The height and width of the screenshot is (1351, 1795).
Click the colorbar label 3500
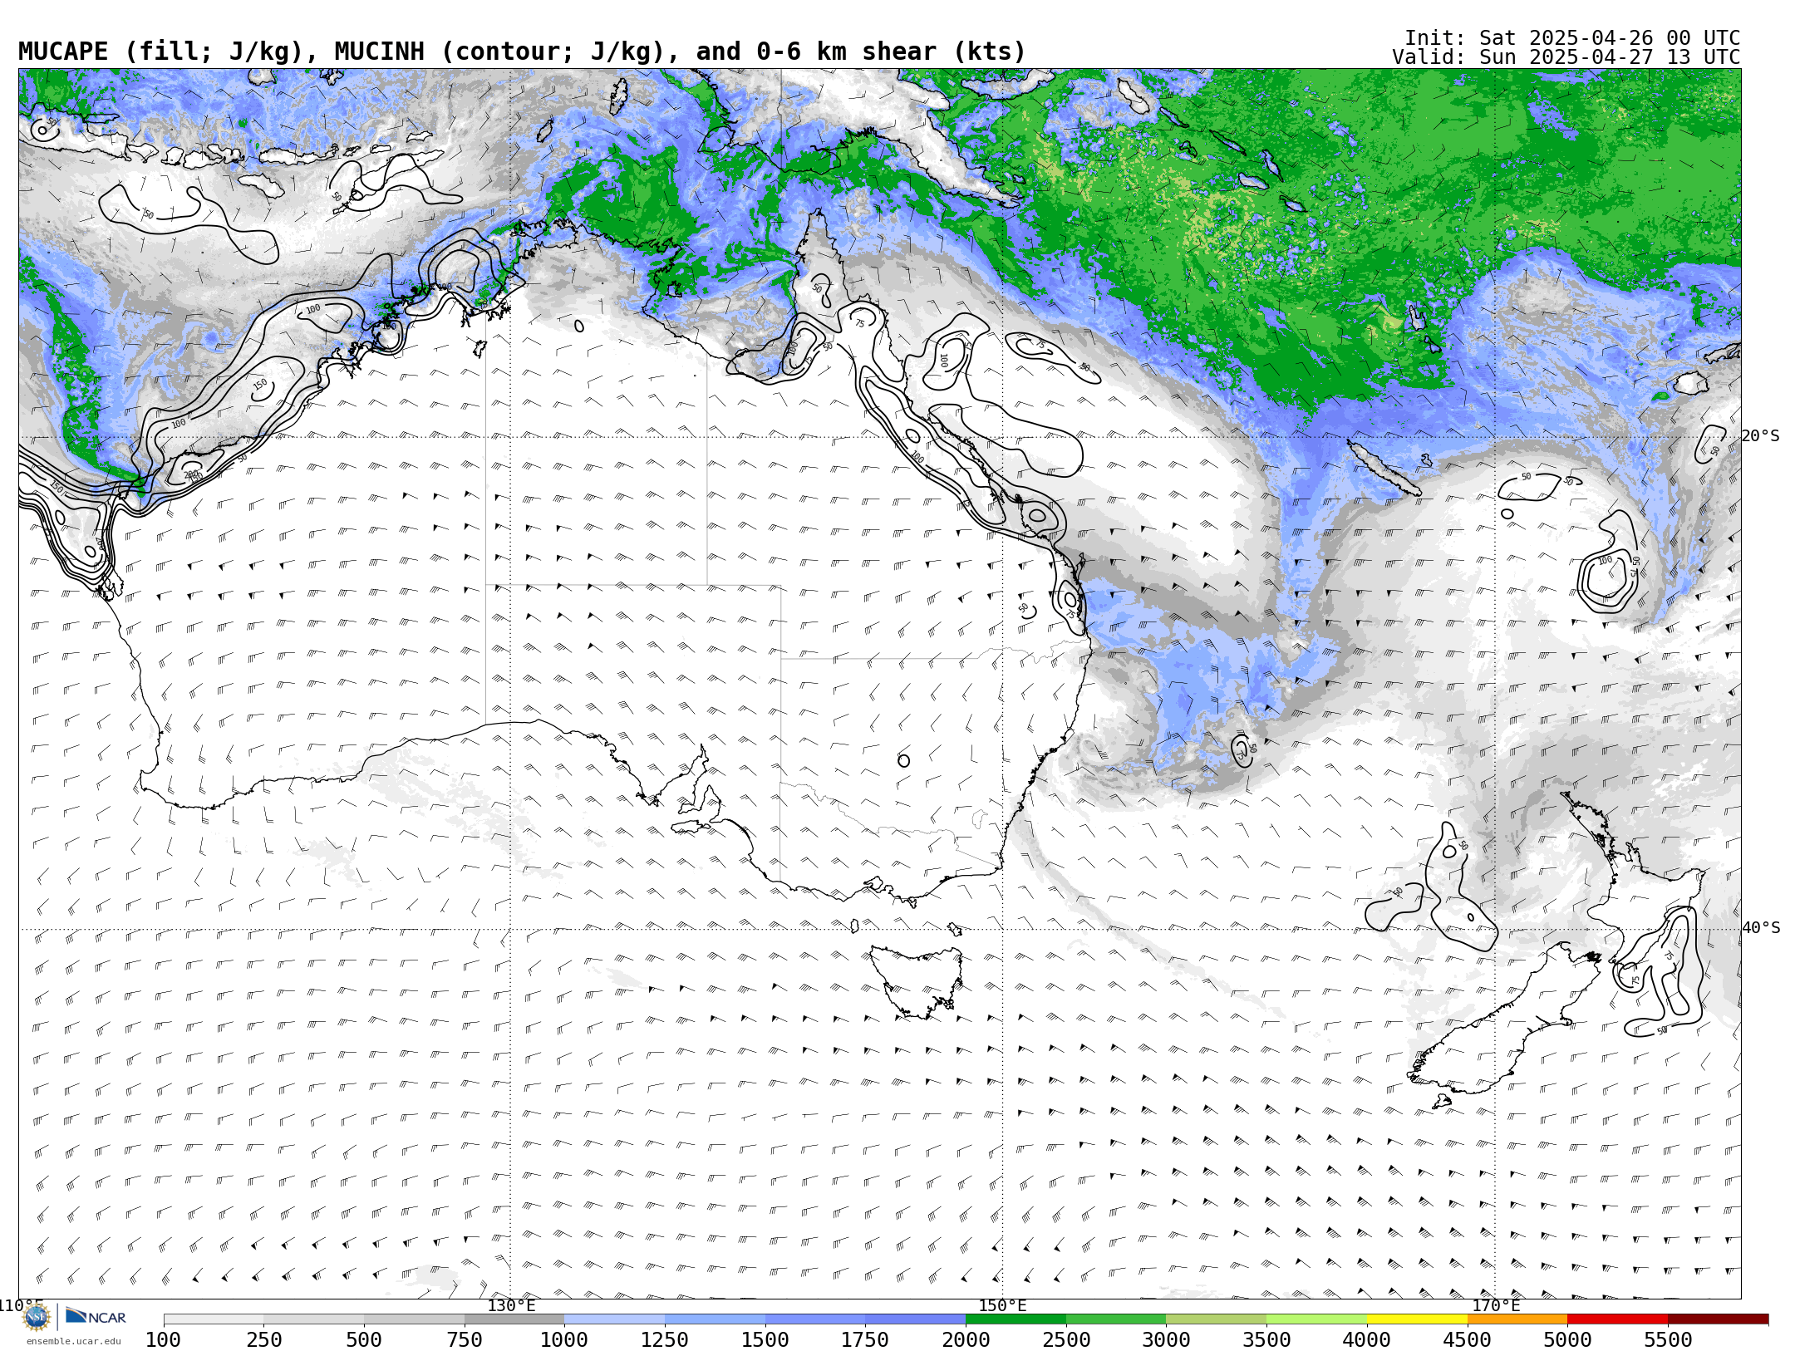click(1266, 1339)
